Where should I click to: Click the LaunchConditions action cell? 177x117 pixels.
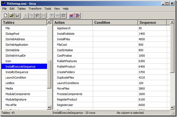pyautogui.click(x=73, y=83)
